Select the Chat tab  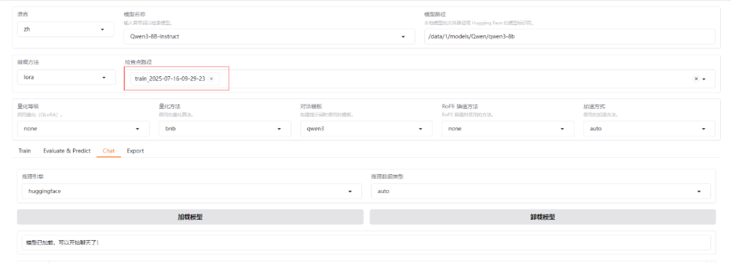tap(108, 151)
